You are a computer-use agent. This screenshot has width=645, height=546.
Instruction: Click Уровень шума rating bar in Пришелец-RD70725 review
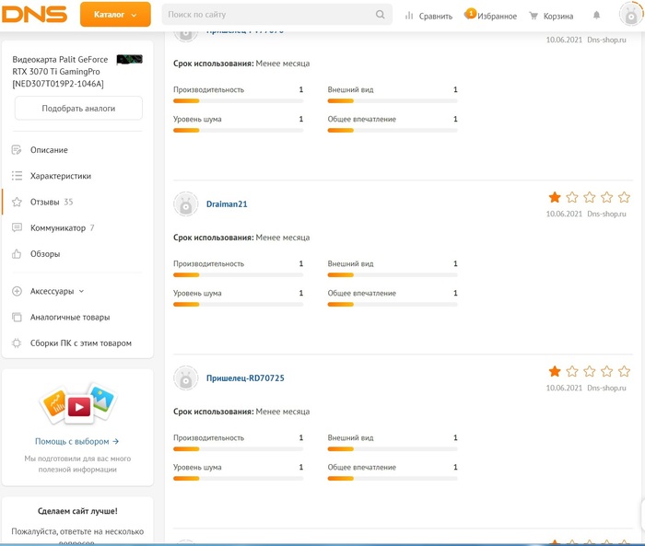pos(238,478)
